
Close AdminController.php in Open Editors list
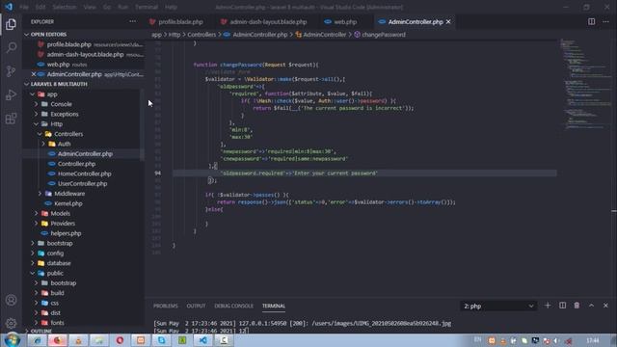click(x=34, y=74)
